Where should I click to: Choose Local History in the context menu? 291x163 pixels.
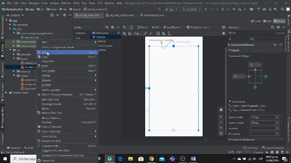pos(67,136)
